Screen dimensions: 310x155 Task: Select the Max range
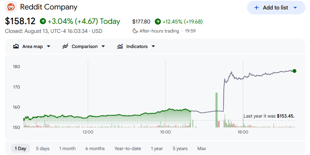201,149
